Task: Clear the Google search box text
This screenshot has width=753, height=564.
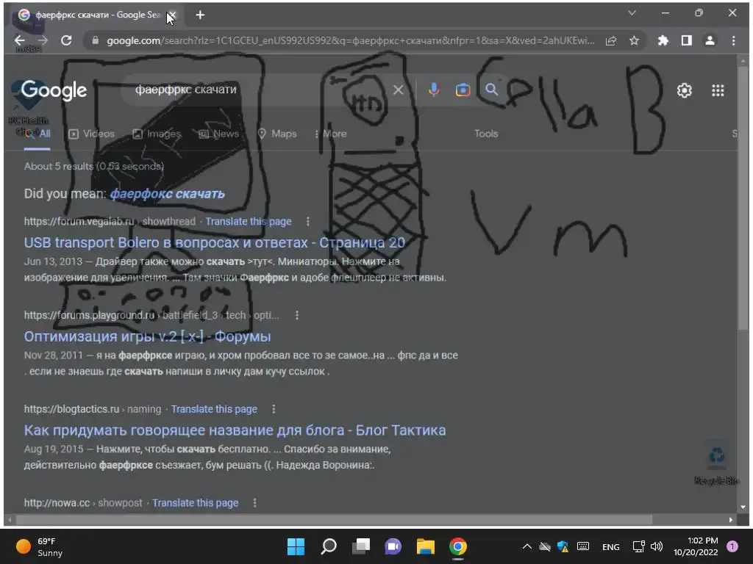Action: [x=398, y=90]
